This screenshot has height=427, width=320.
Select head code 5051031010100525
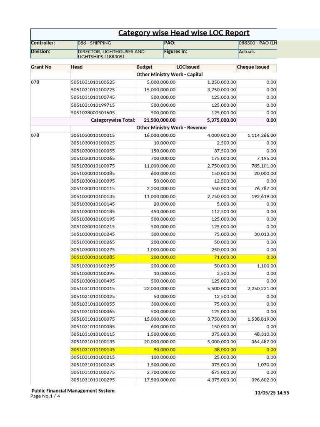pyautogui.click(x=93, y=82)
